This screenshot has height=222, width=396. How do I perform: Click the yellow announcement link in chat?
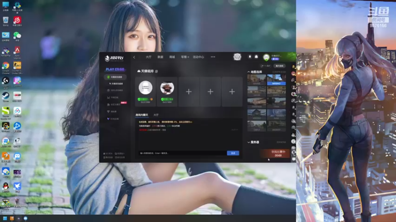click(165, 122)
